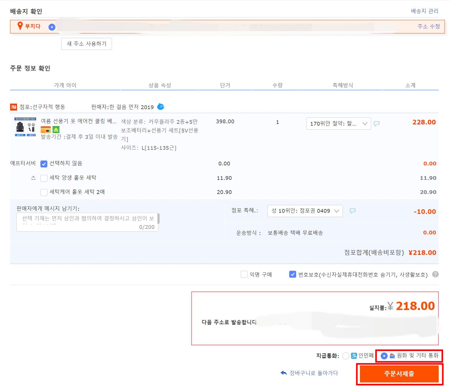Click the 상품 속성 column header
Image resolution: width=450 pixels, height=392 pixels.
160,85
